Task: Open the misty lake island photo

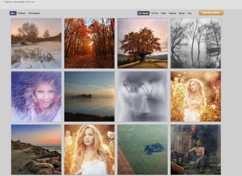Action: 90,96
